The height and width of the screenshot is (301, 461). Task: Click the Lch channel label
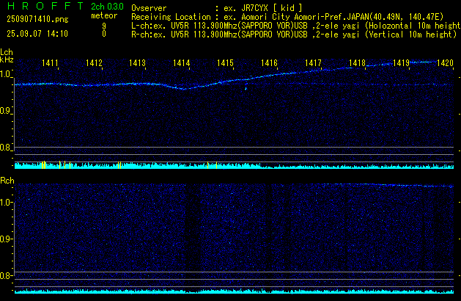pos(7,52)
